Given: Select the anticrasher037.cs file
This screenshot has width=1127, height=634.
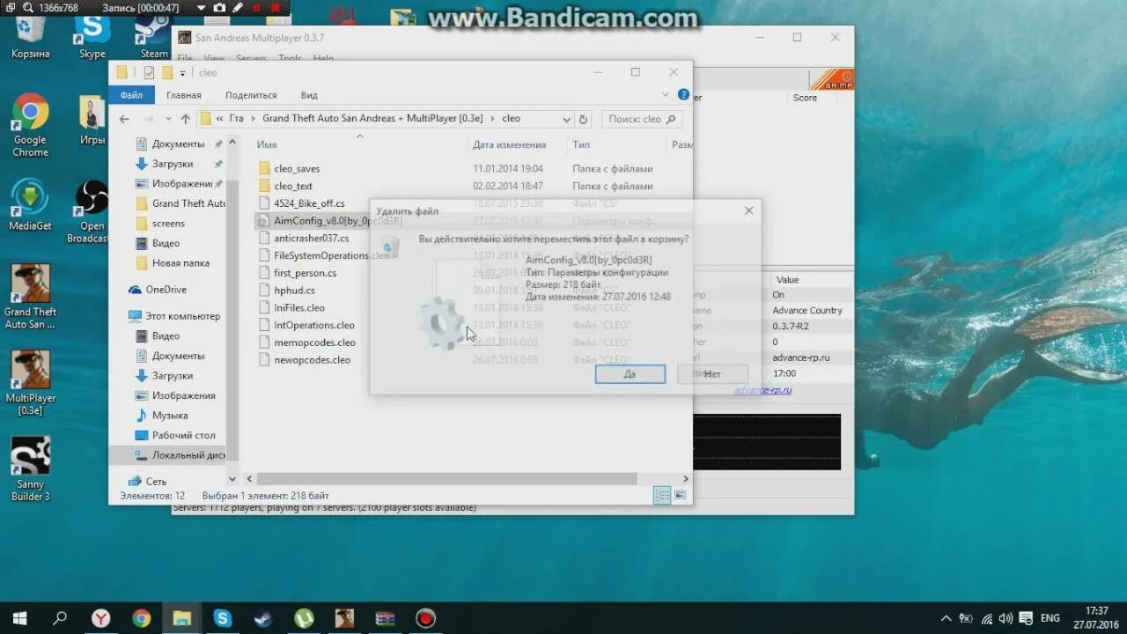Looking at the screenshot, I should [311, 238].
